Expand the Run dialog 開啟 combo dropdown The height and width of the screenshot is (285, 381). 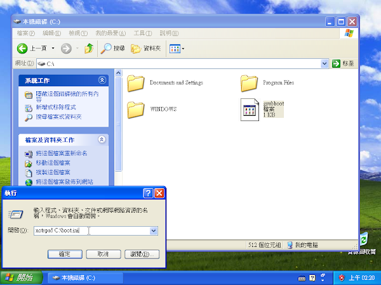[x=154, y=231]
